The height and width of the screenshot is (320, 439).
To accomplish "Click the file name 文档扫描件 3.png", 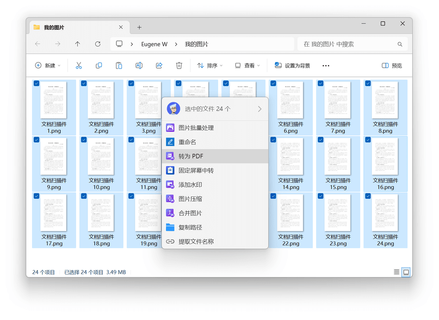I will coord(149,127).
